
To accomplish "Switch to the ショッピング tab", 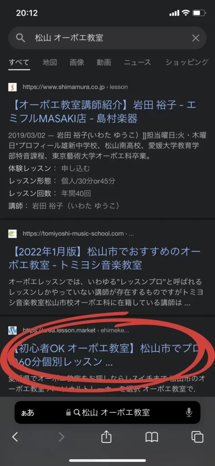I will (x=187, y=62).
